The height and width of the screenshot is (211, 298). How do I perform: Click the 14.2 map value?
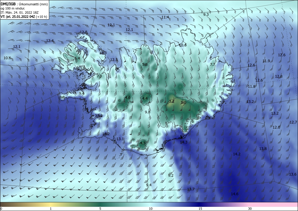237,154
